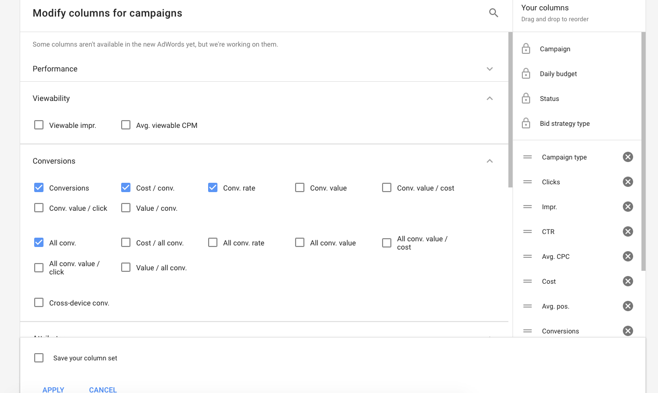Screen dimensions: 658x393
Task: Enable the Cross-device conv. checkbox
Action: [39, 302]
